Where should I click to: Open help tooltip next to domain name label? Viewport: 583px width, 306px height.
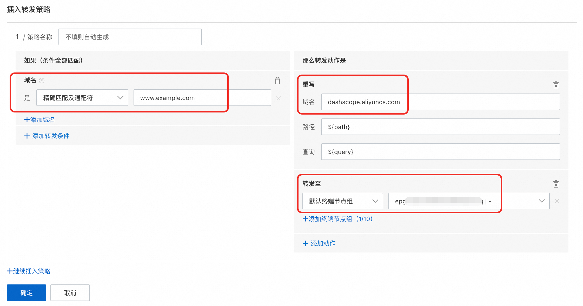pyautogui.click(x=42, y=81)
